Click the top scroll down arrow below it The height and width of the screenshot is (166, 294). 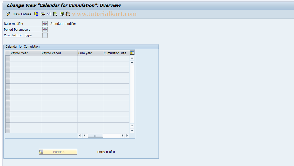pyautogui.click(x=132, y=63)
